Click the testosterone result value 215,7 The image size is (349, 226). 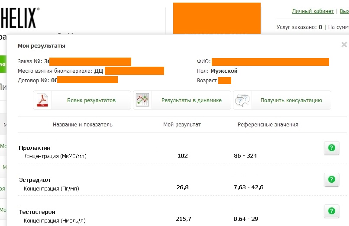pyautogui.click(x=183, y=219)
